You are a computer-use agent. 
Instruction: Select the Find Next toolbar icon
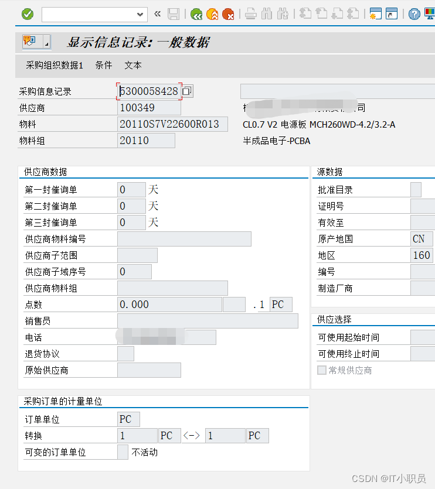point(283,13)
